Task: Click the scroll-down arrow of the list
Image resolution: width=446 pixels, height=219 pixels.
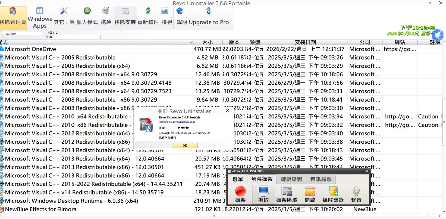Action: point(444,212)
